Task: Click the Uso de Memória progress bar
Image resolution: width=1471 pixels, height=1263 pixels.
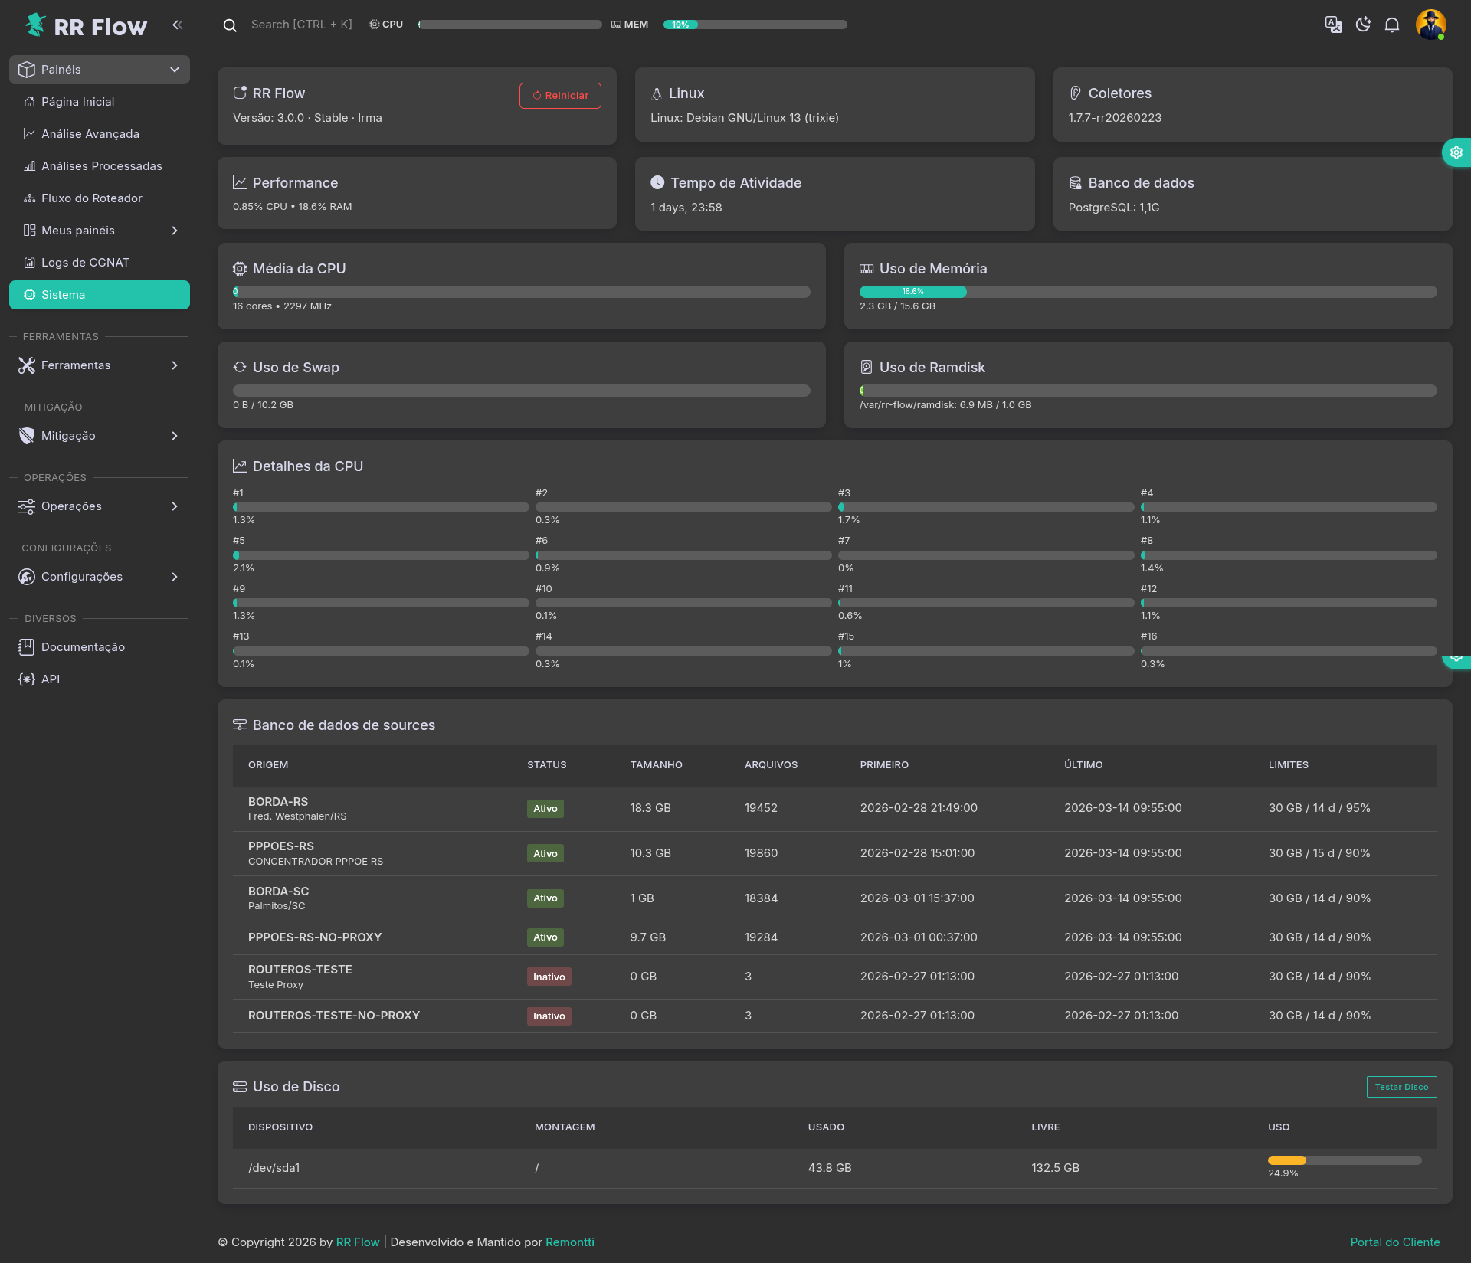Action: click(1147, 292)
